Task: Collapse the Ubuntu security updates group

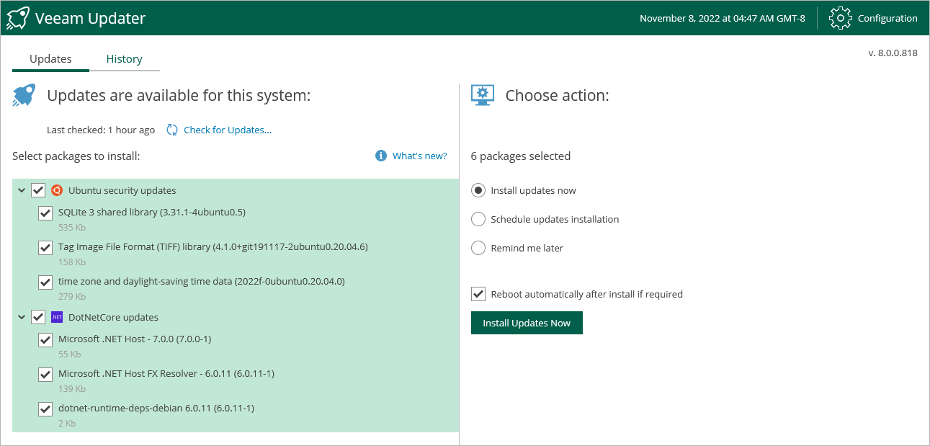Action: (21, 190)
